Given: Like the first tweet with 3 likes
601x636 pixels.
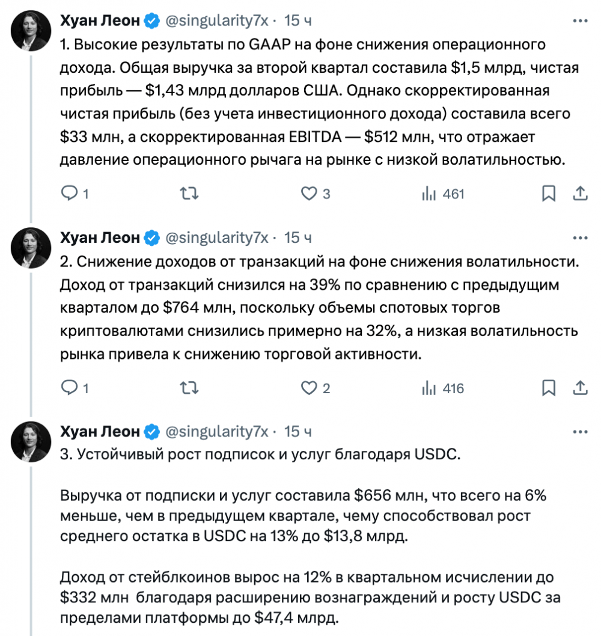Looking at the screenshot, I should coord(309,194).
